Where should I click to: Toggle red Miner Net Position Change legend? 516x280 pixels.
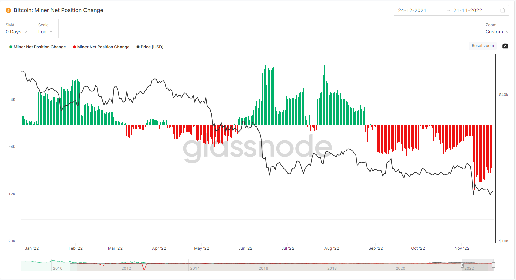[101, 47]
